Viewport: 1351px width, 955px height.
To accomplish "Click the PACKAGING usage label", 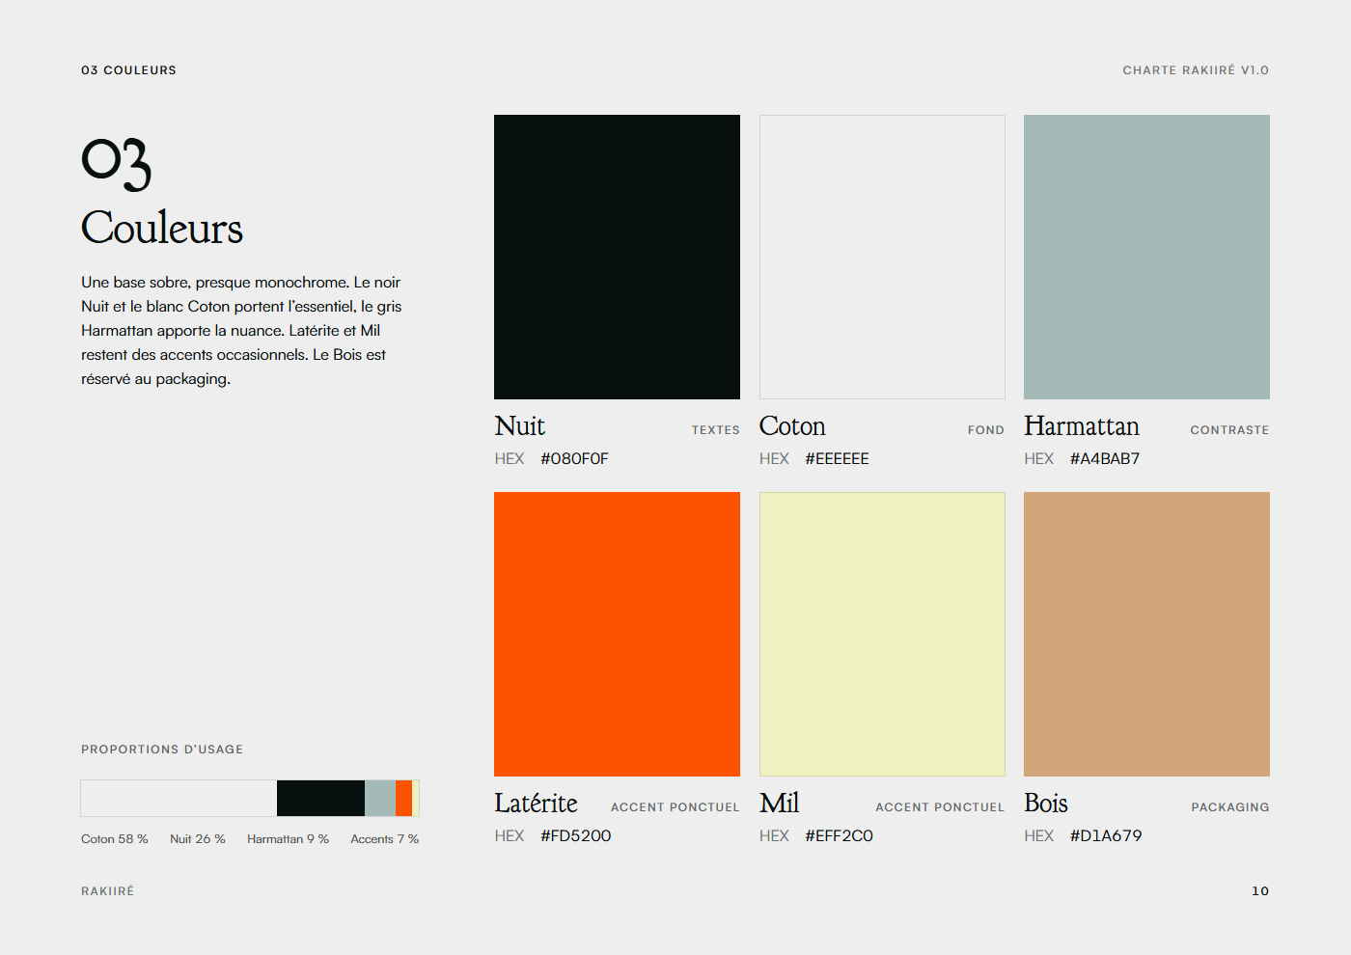I will pyautogui.click(x=1230, y=807).
